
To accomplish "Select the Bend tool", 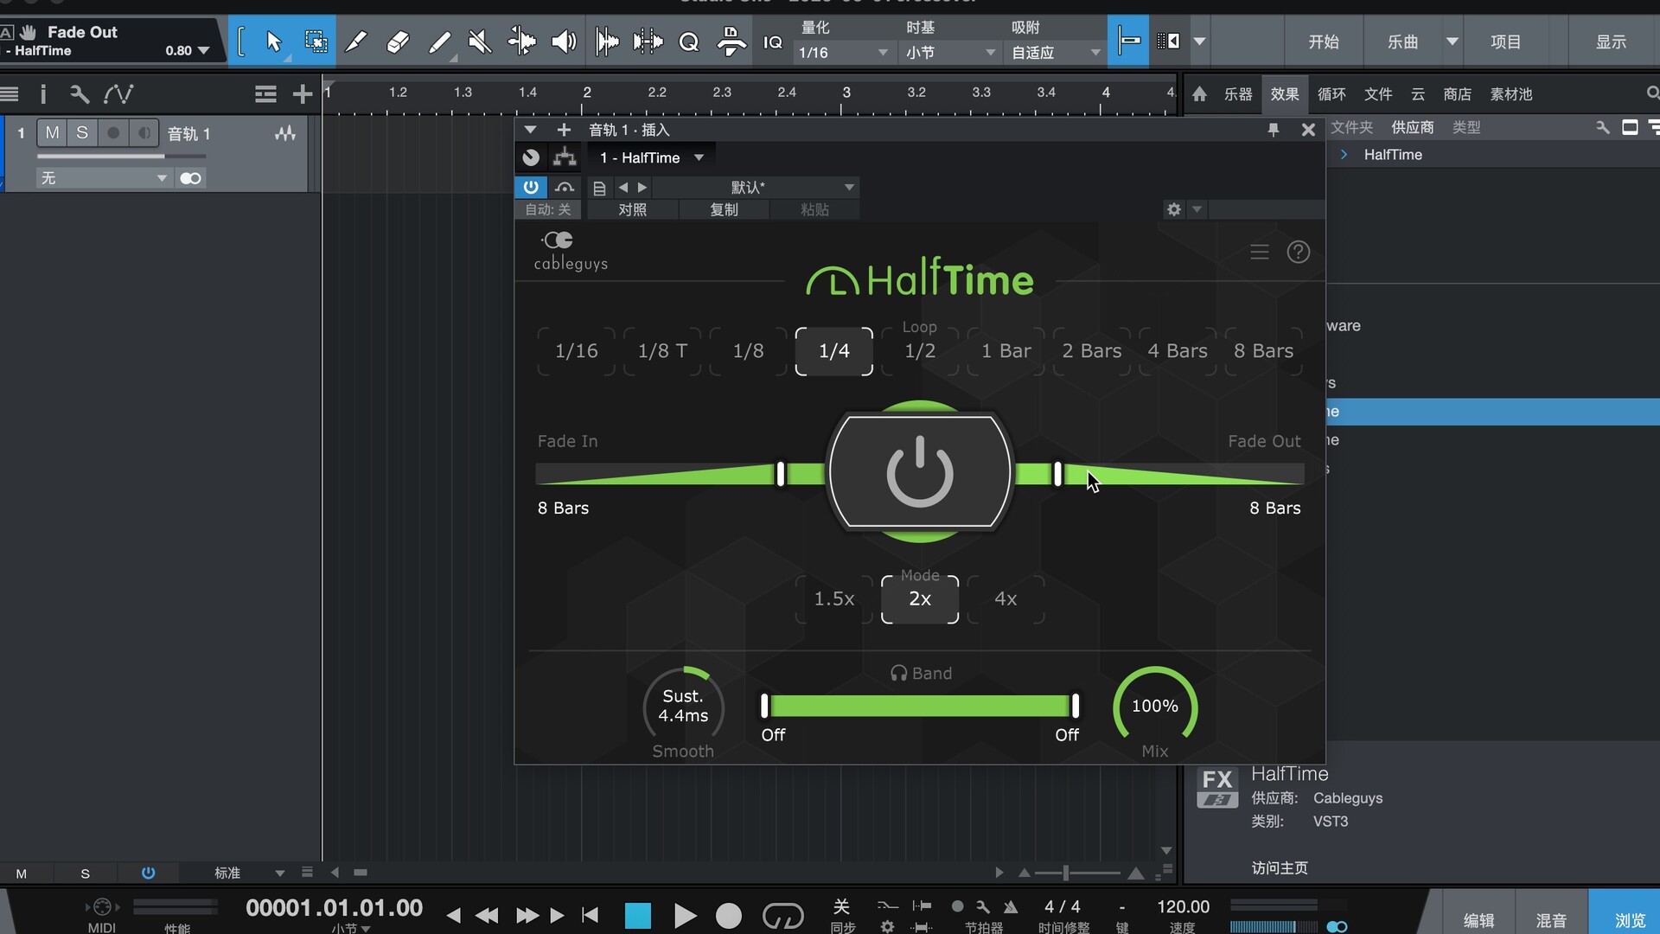I will 521,41.
